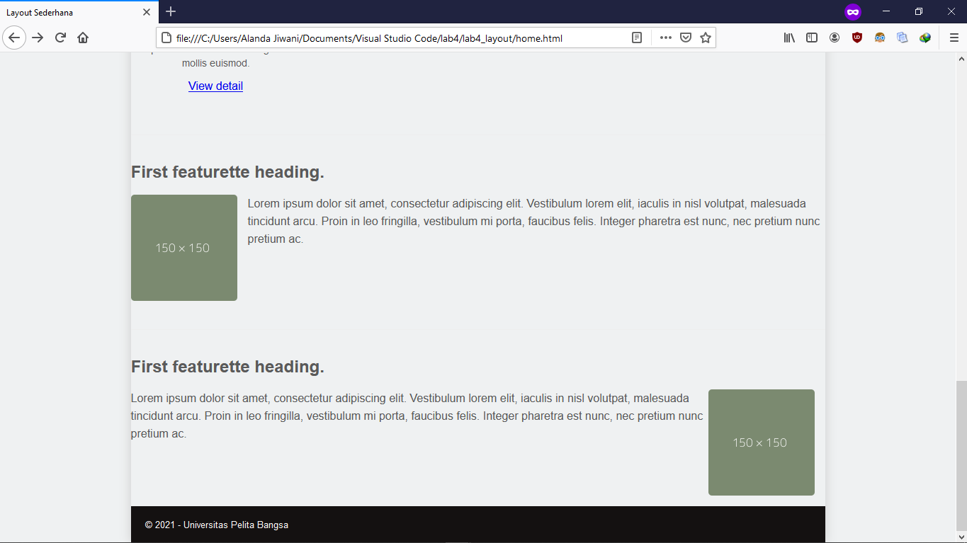967x543 pixels.
Task: Click the page info icon in address bar
Action: click(166, 38)
